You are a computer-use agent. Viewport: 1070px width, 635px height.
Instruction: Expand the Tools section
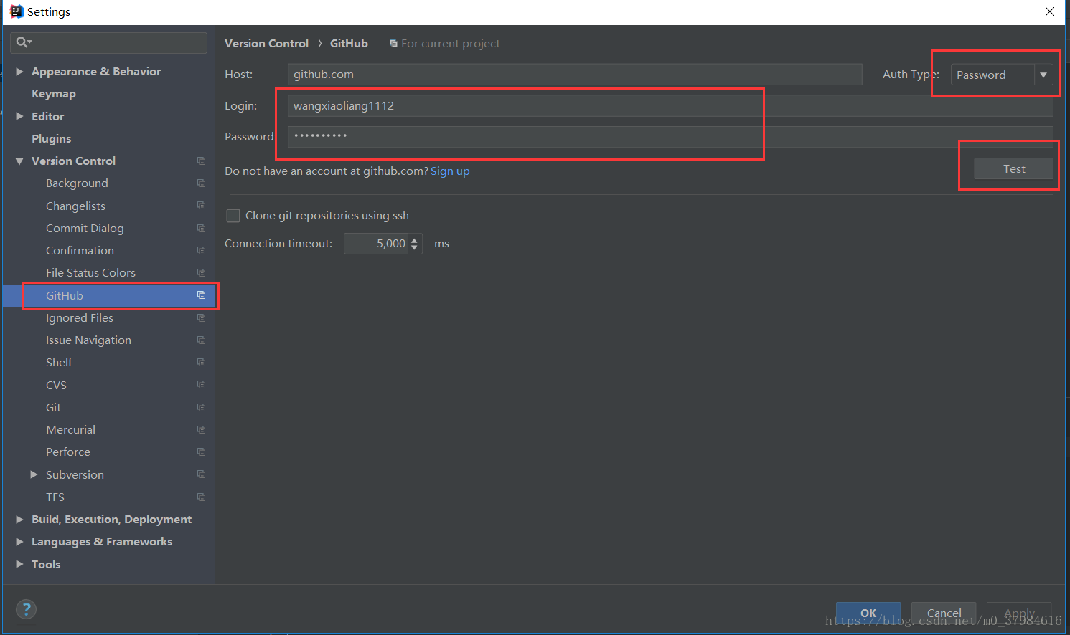click(19, 564)
